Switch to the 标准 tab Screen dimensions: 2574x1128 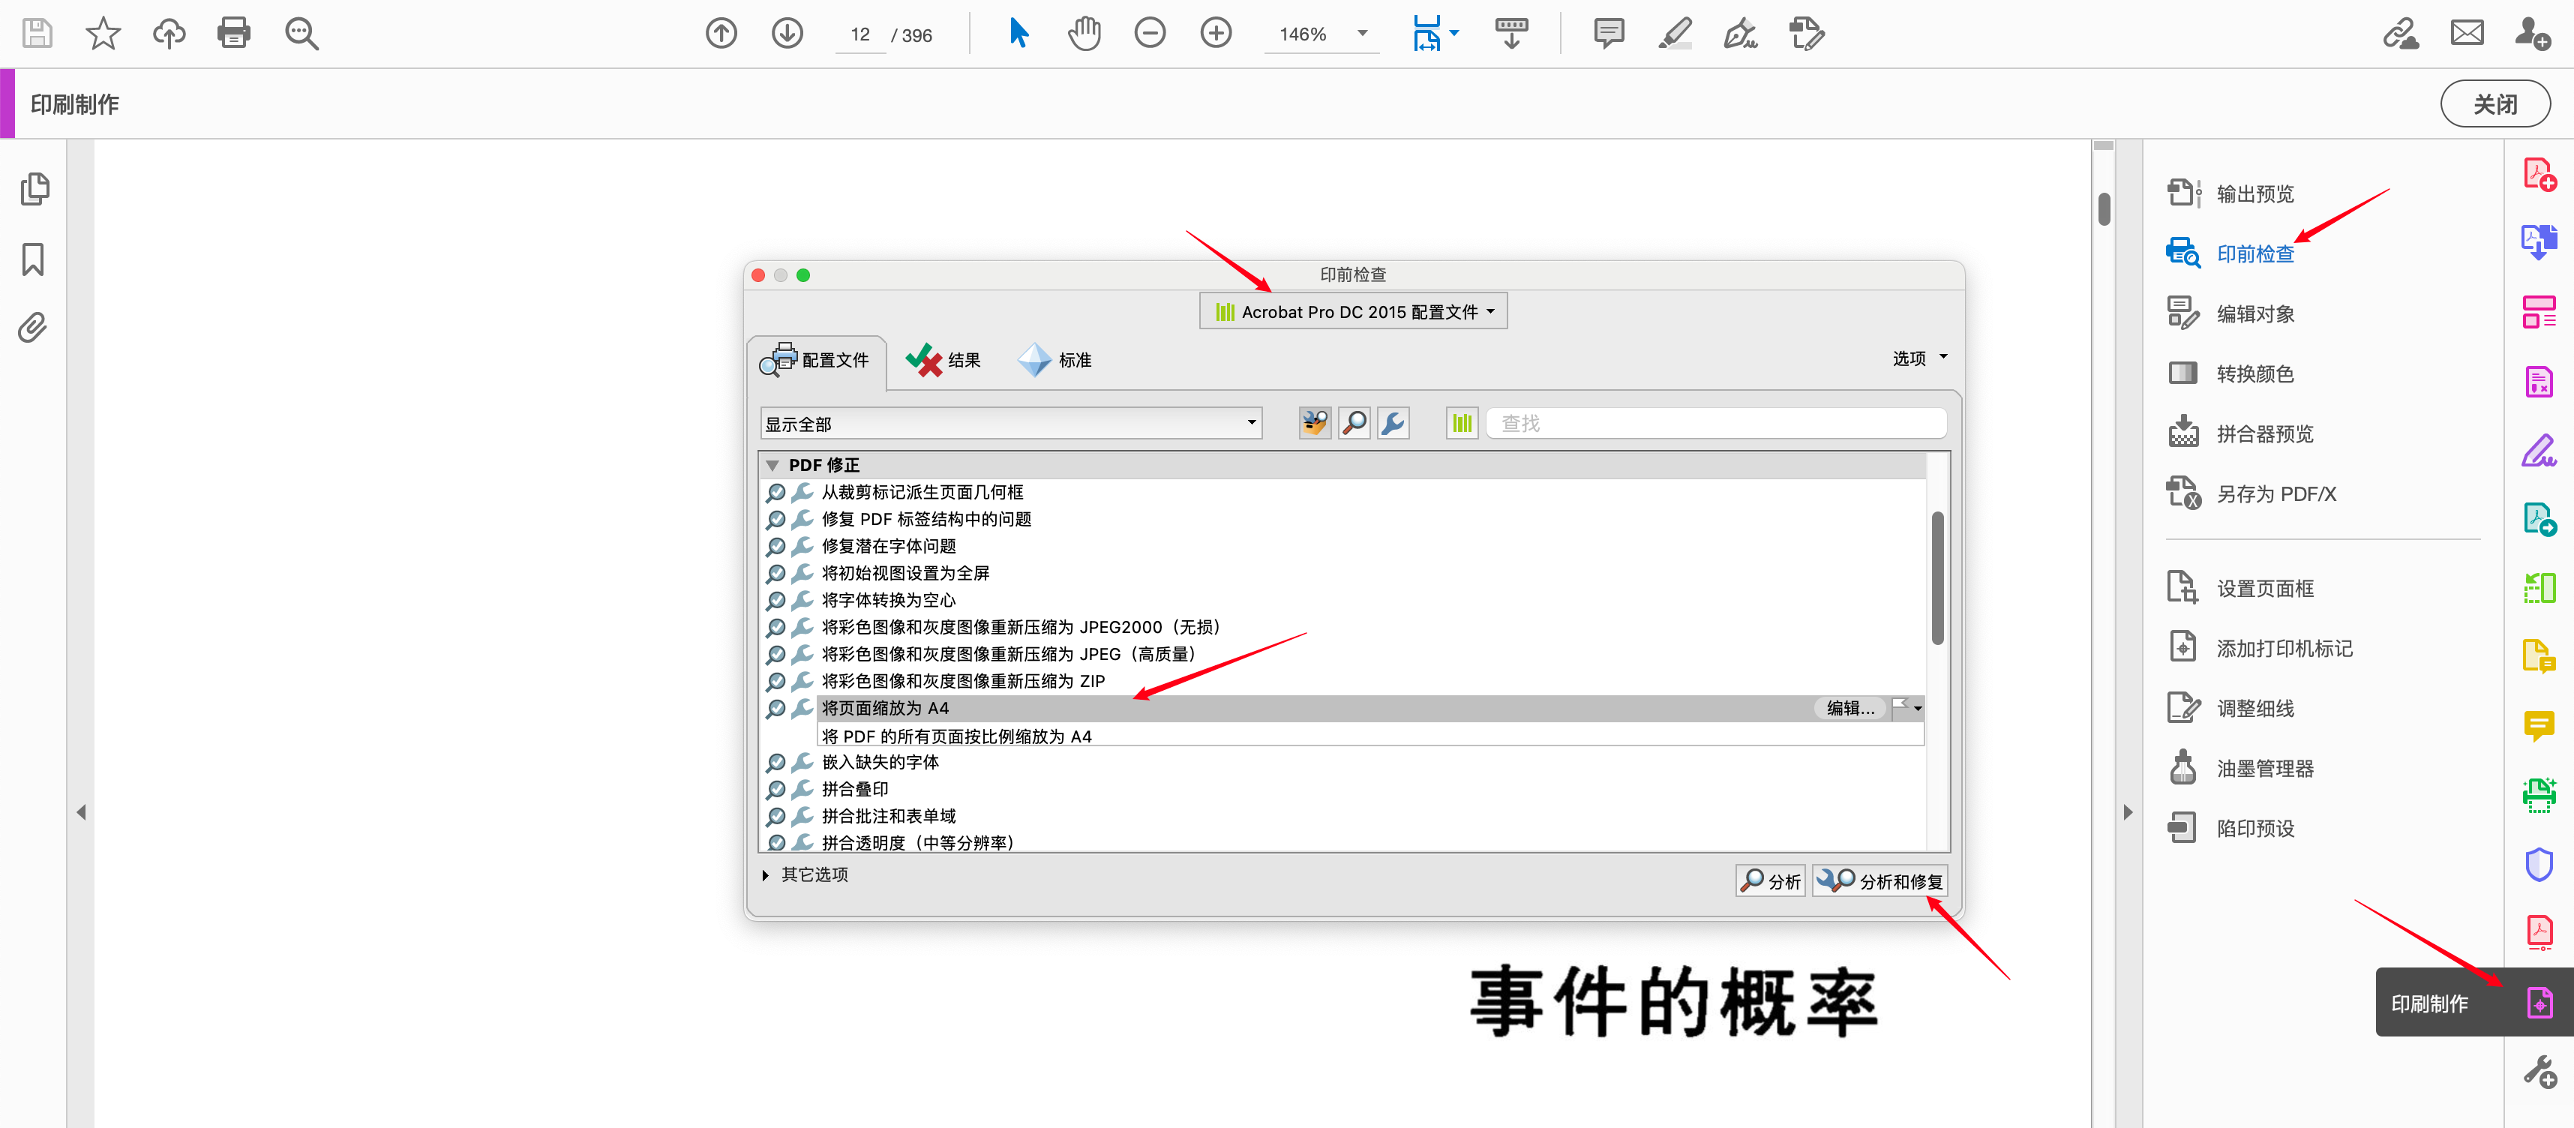click(1055, 360)
